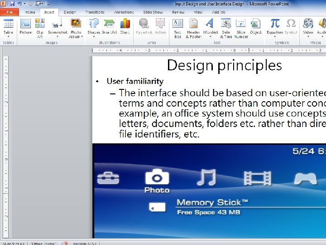Open the Shapes gallery
This screenshot has height=245, width=326.
tap(94, 26)
